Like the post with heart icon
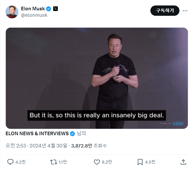Viewport: 193px width, 169px height. (97, 162)
